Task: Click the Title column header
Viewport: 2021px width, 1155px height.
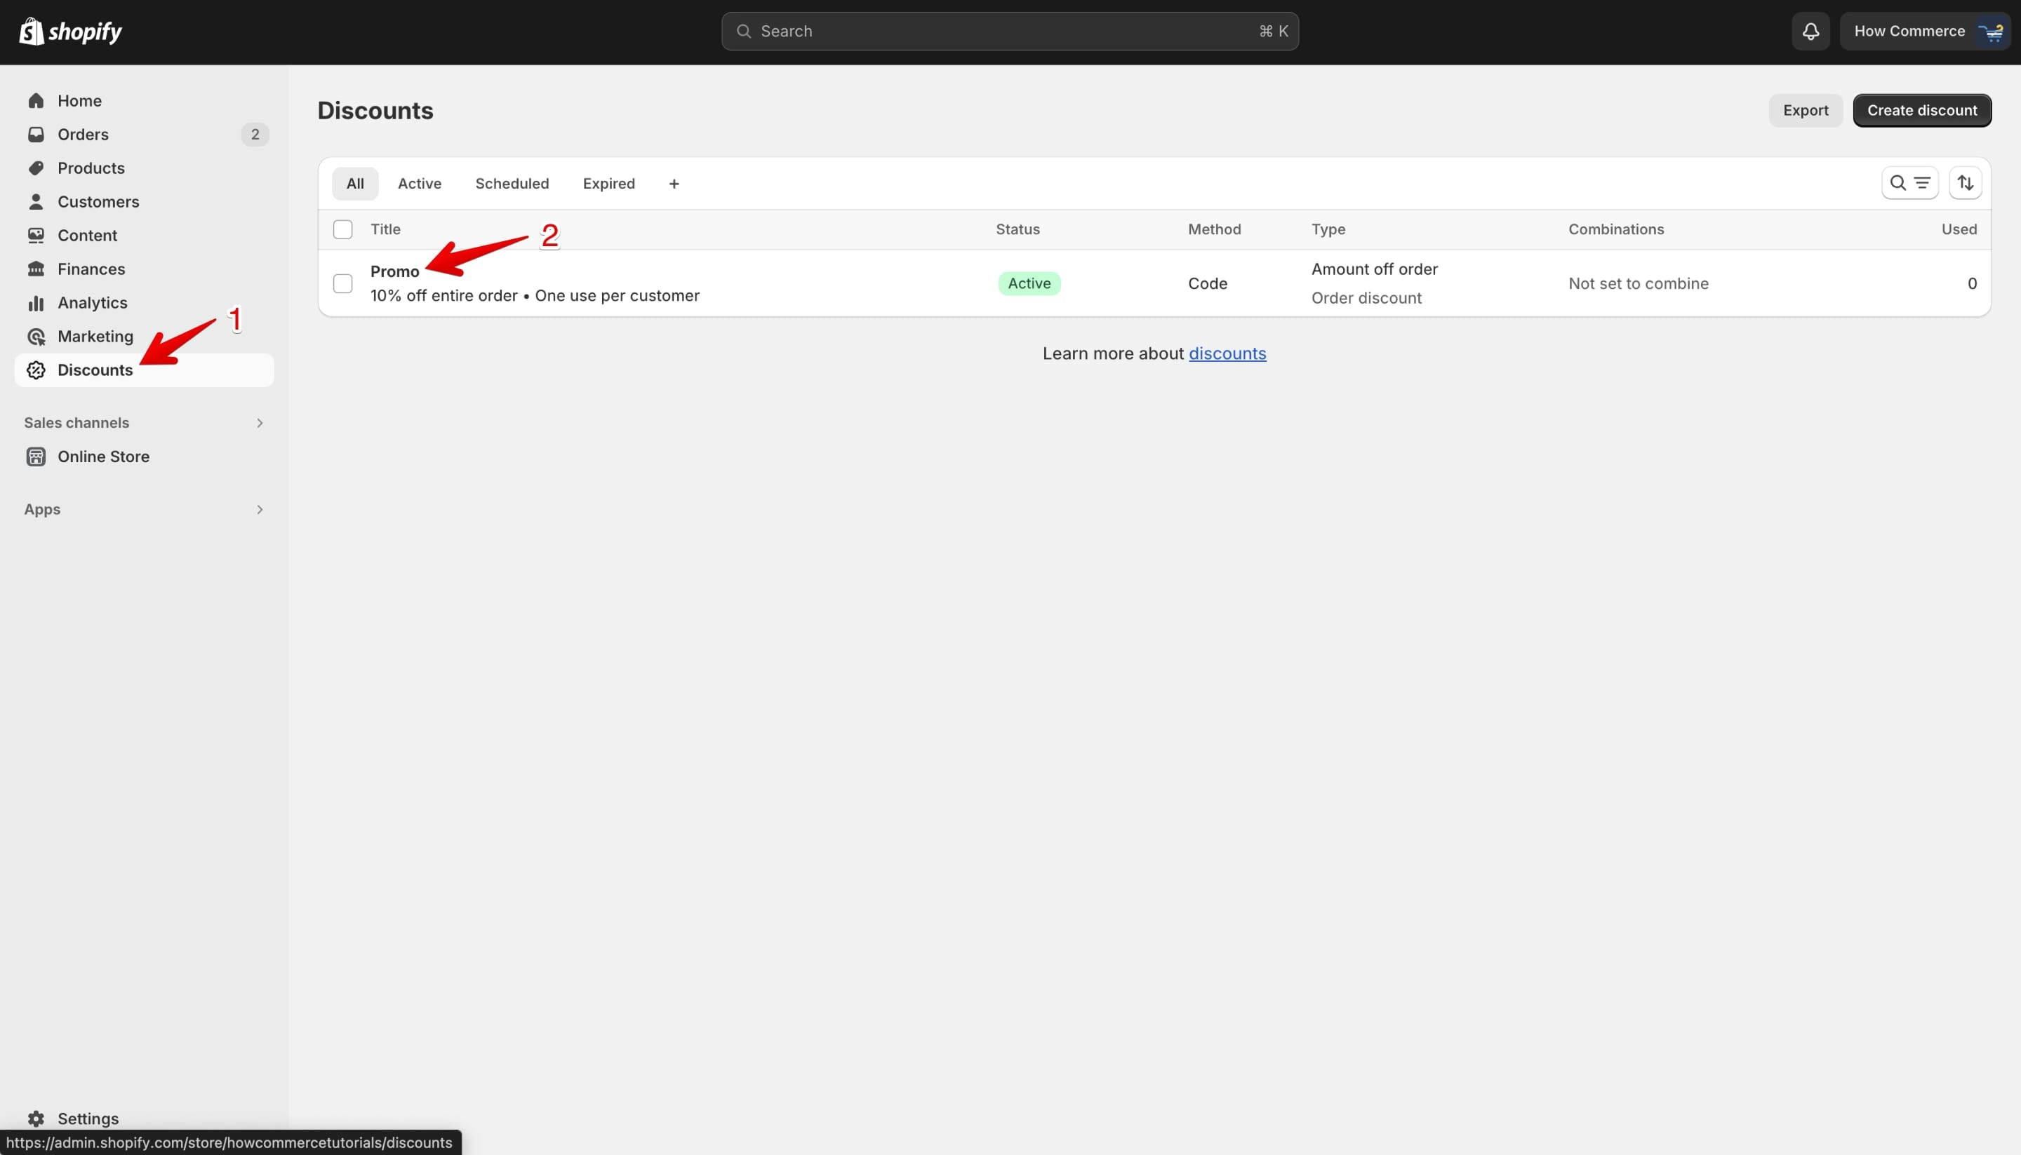Action: [385, 229]
